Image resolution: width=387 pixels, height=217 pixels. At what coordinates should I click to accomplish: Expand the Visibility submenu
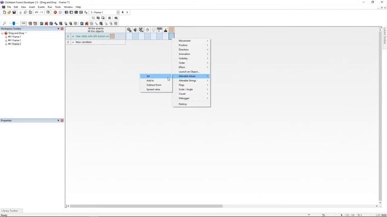tap(192, 58)
